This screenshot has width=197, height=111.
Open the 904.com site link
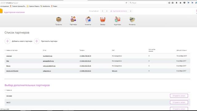[115, 71]
